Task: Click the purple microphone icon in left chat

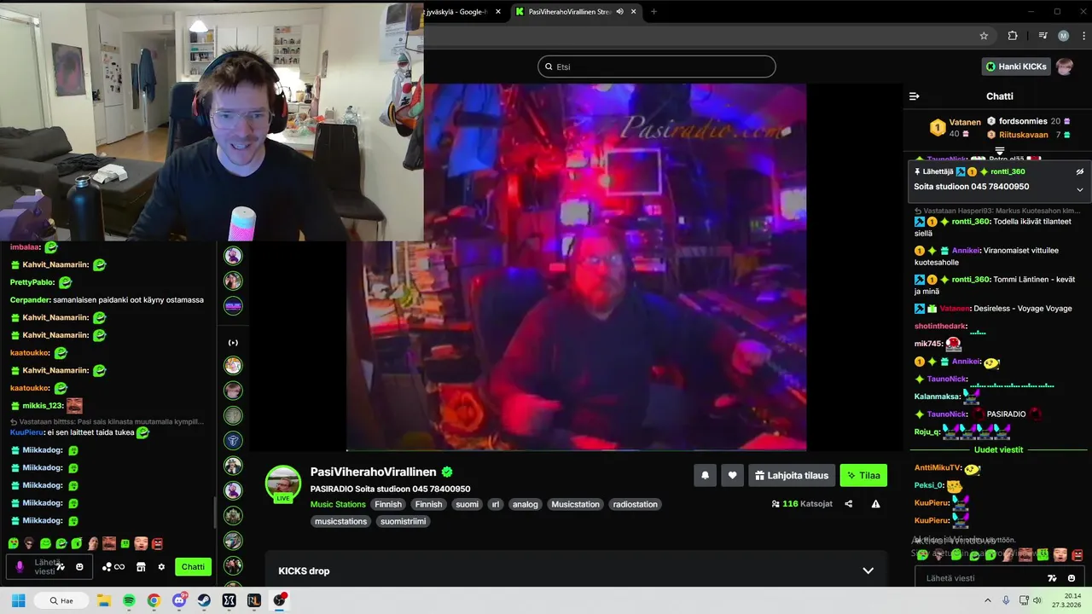Action: pos(20,566)
